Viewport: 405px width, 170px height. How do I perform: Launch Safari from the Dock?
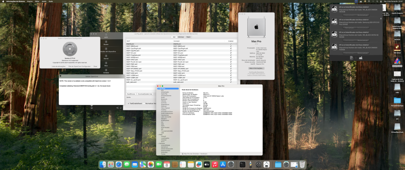pyautogui.click(x=119, y=164)
